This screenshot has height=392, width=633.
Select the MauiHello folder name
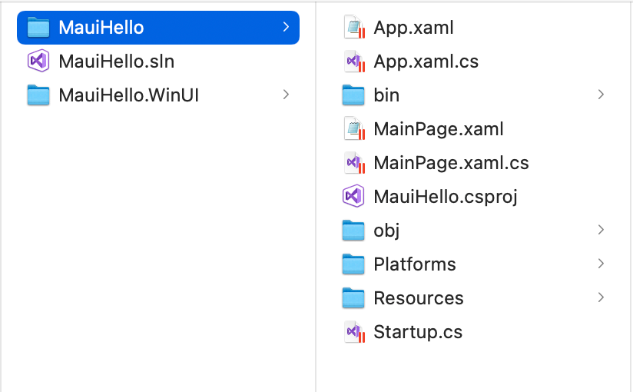point(101,28)
